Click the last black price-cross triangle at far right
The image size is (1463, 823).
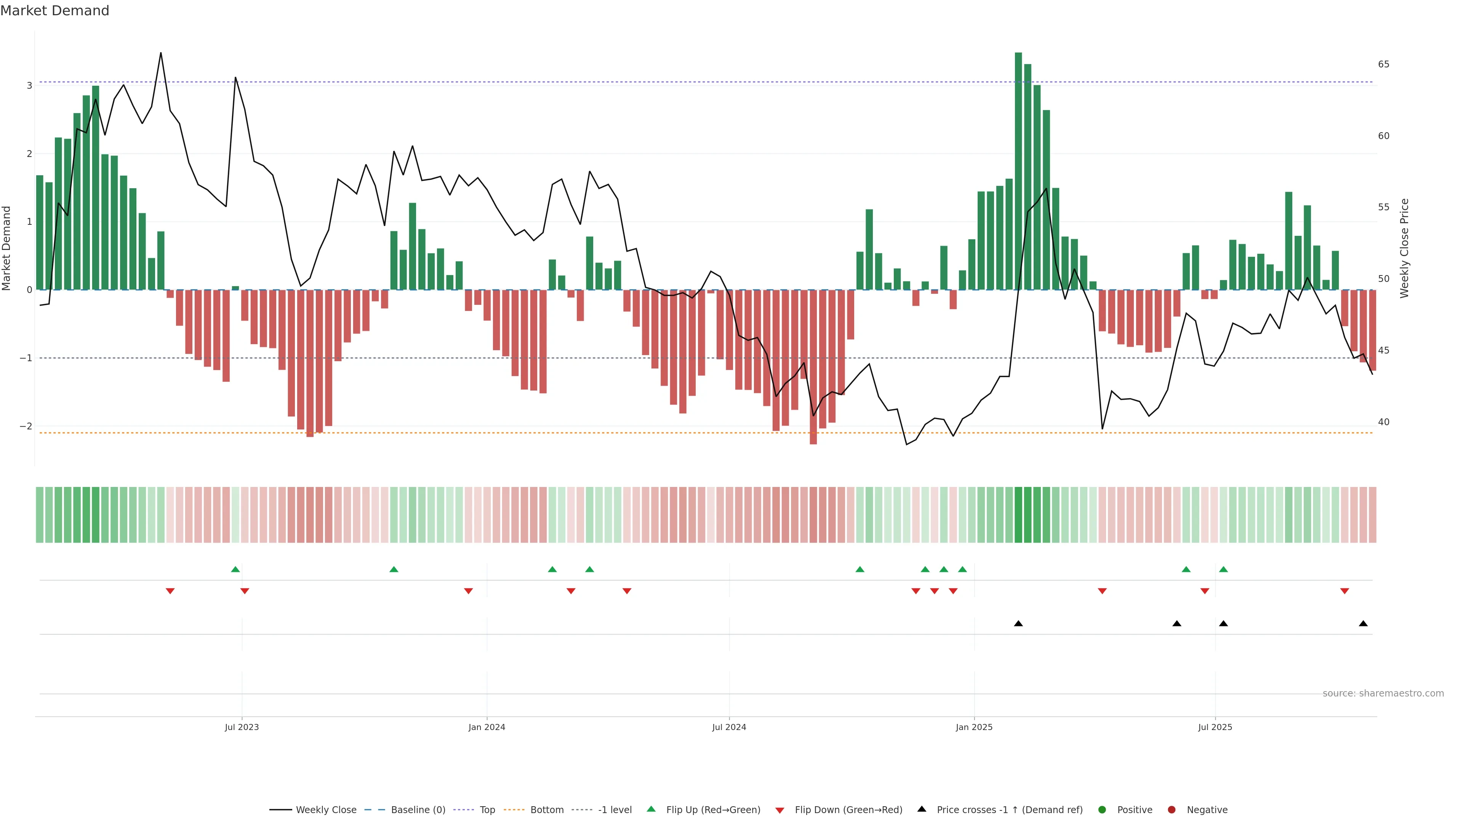[x=1363, y=624]
